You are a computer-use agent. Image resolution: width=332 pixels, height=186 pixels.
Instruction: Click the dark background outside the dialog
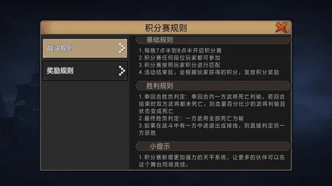18,92
